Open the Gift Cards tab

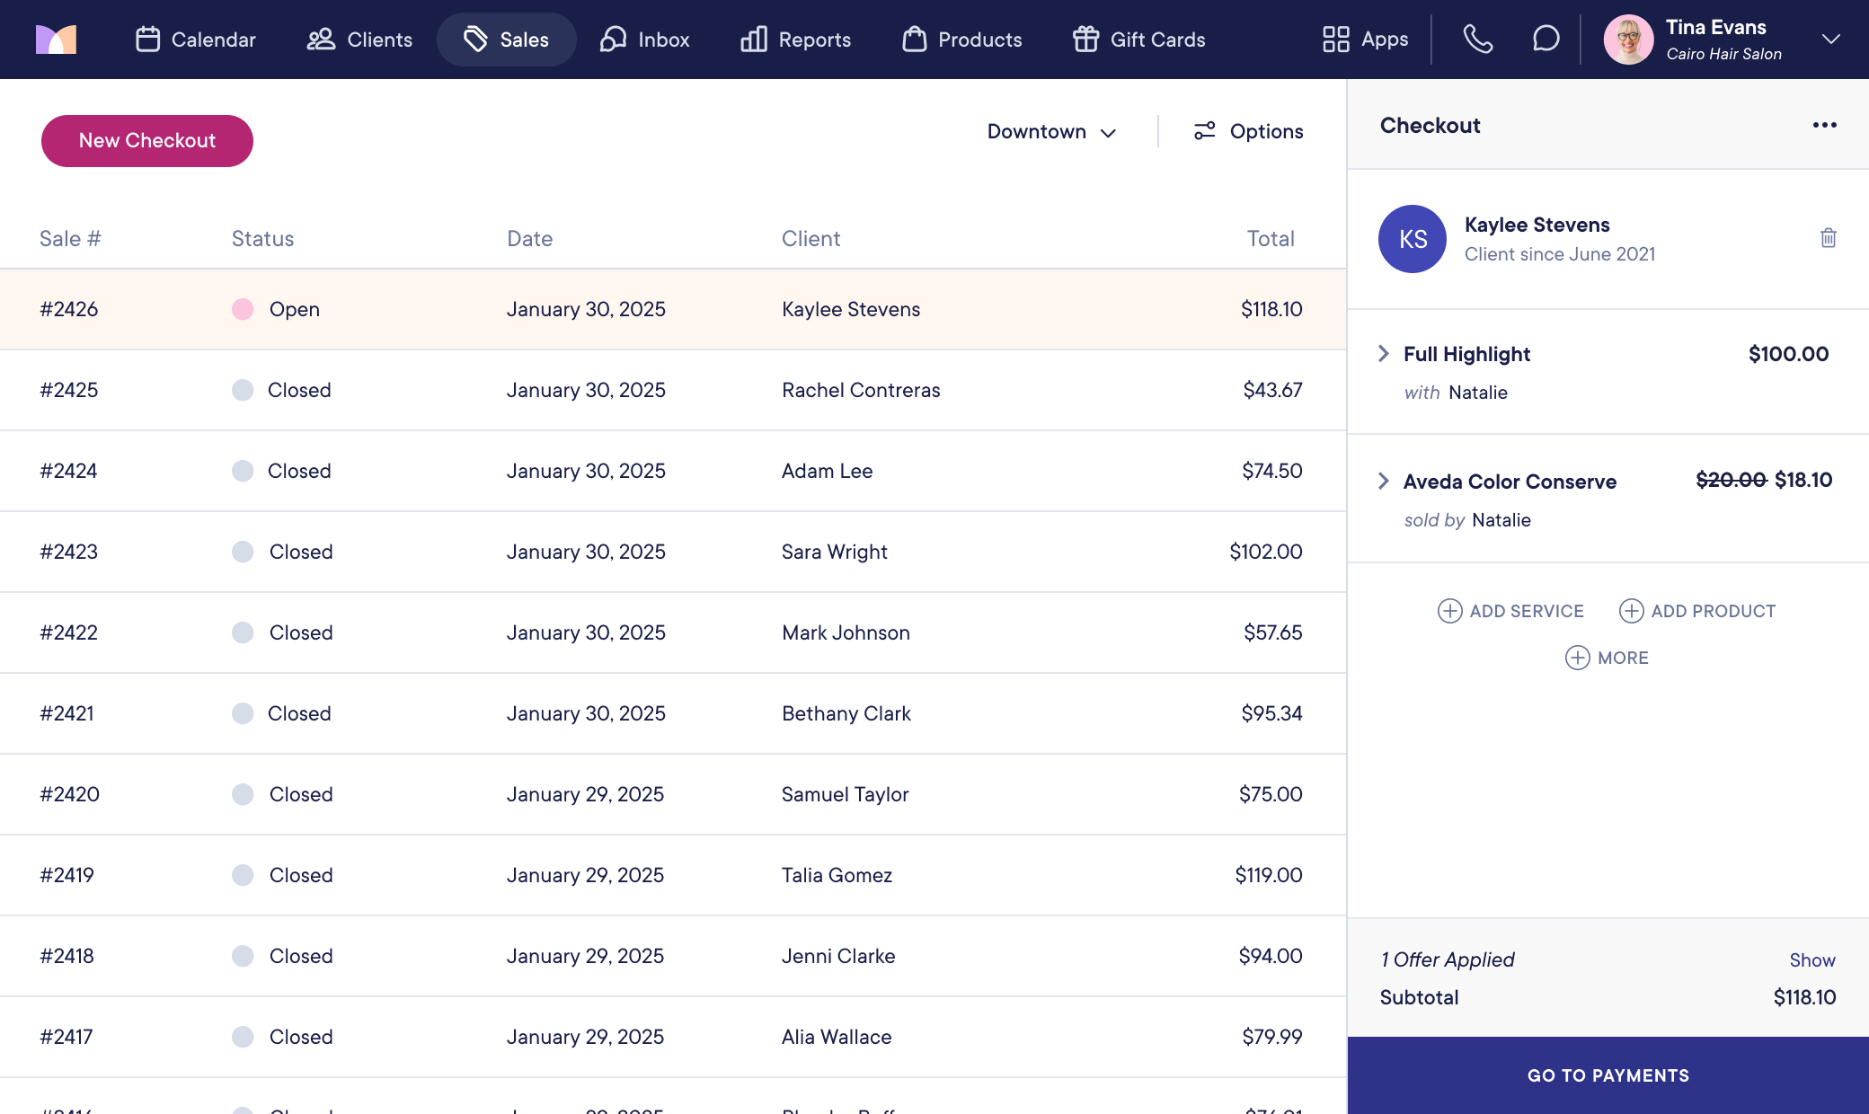(1138, 40)
